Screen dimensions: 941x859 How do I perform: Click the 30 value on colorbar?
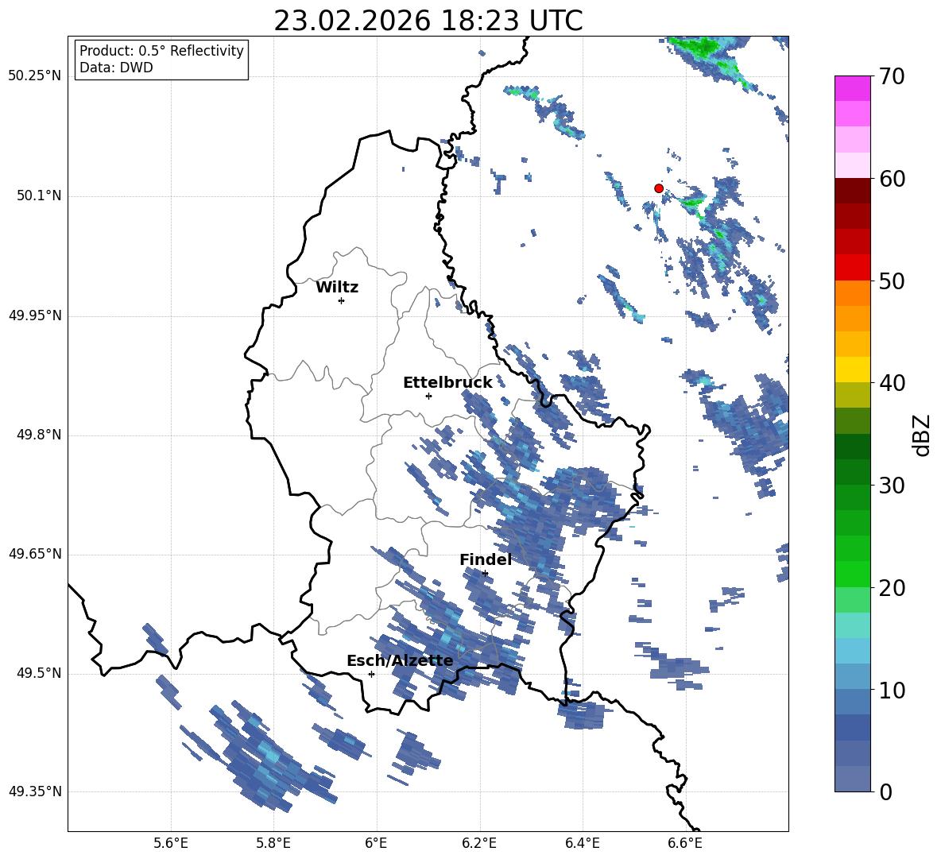tap(892, 485)
